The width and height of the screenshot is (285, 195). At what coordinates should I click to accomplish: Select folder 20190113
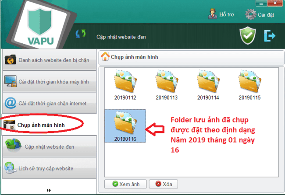pos(167,86)
